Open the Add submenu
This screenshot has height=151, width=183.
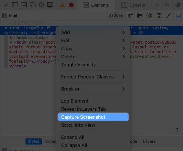93,32
